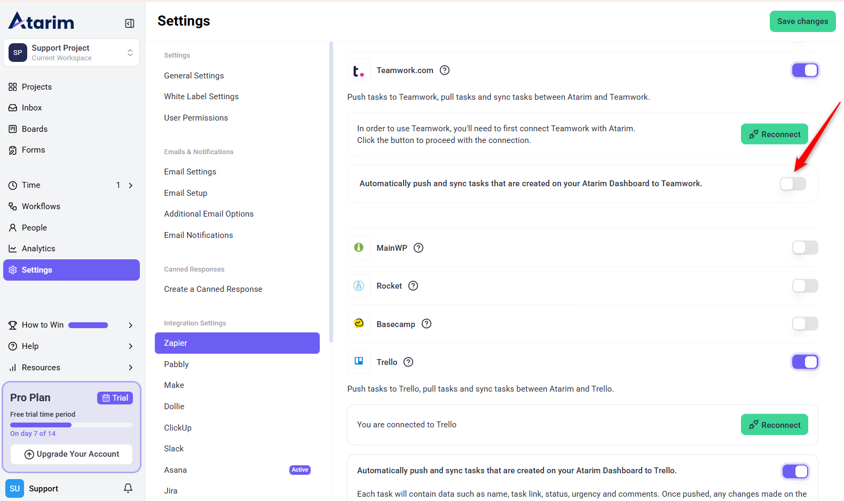The image size is (844, 501).
Task: Click the Rocket integration logo icon
Action: point(359,286)
